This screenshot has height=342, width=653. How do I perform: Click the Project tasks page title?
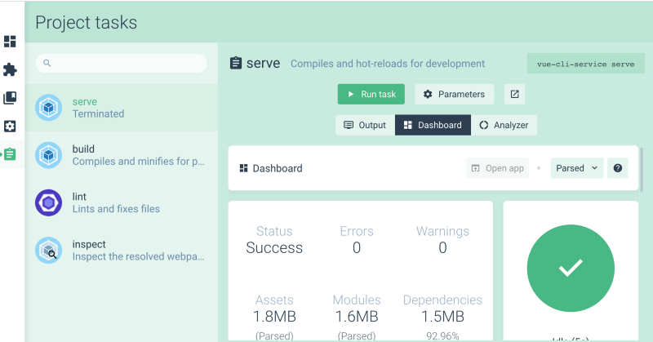pyautogui.click(x=87, y=23)
